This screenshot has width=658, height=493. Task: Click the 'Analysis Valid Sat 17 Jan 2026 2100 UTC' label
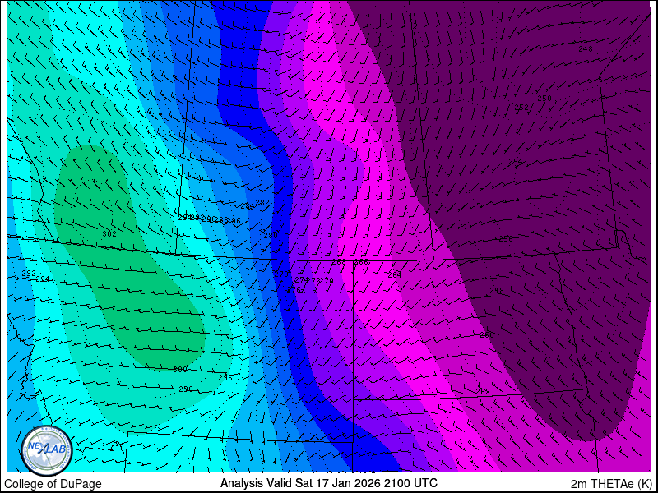329,482
